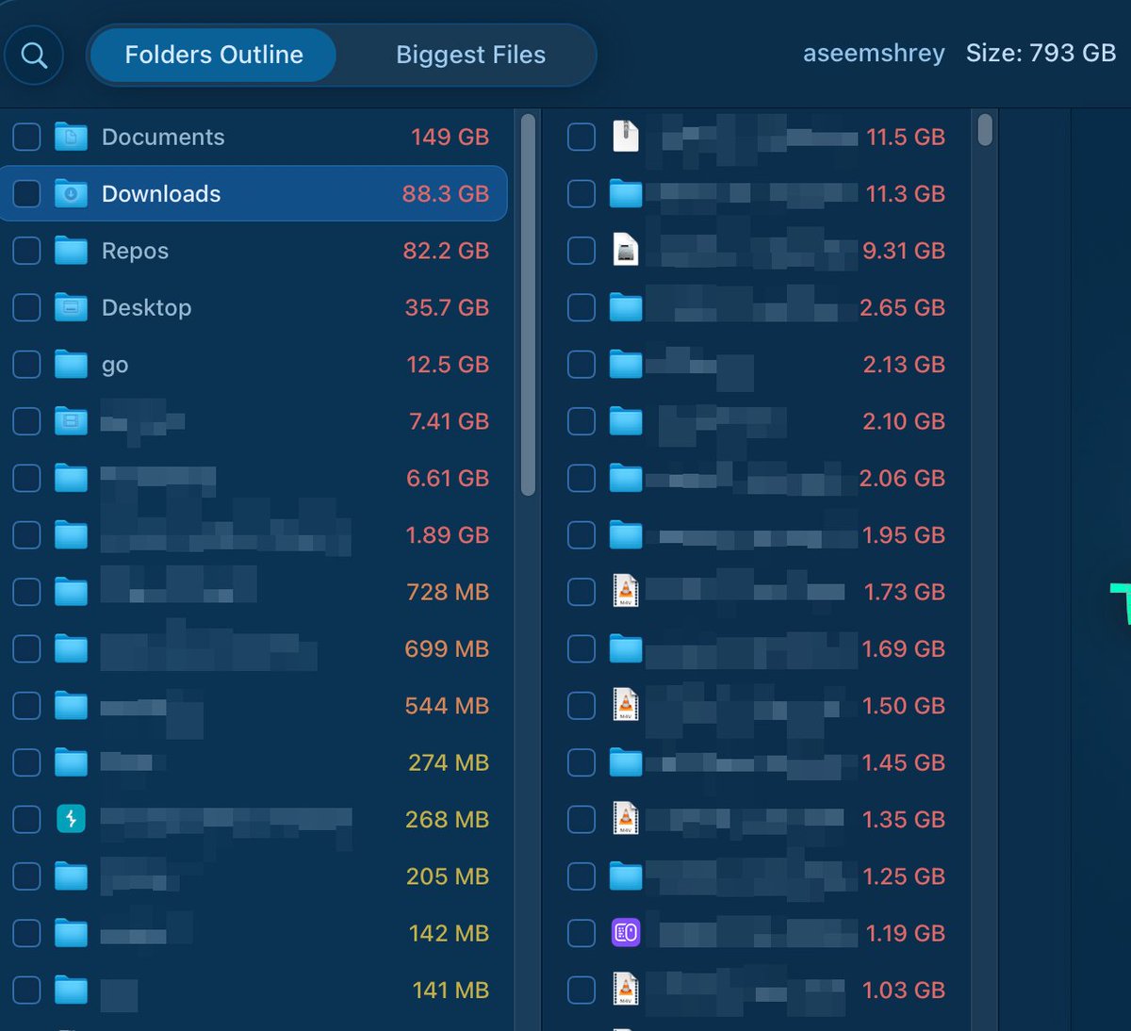Click the folder icon of 1.45 GB item
This screenshot has width=1131, height=1031.
click(x=626, y=762)
